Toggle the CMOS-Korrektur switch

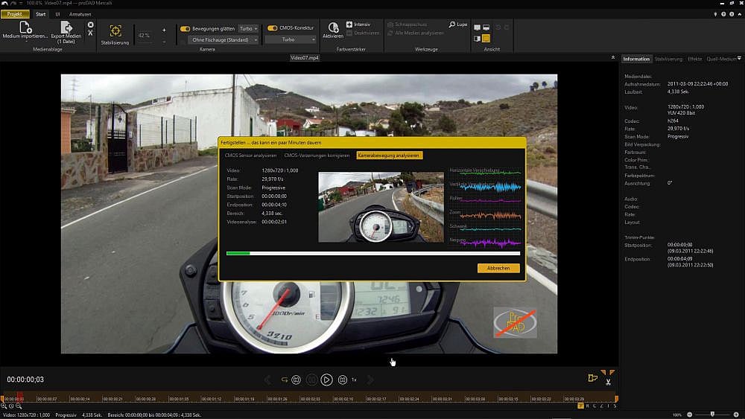point(273,28)
